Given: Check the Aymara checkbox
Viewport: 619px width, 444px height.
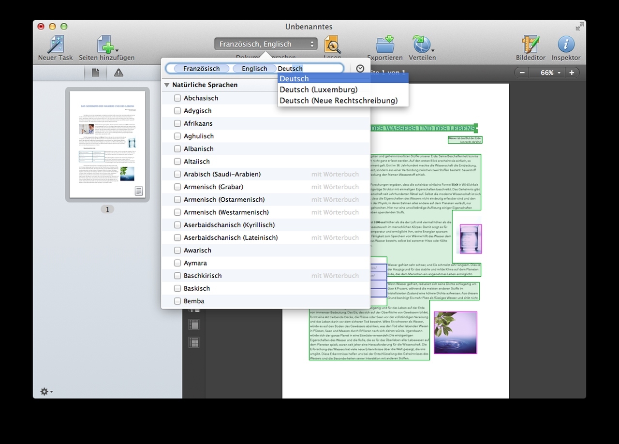Looking at the screenshot, I should pyautogui.click(x=177, y=263).
